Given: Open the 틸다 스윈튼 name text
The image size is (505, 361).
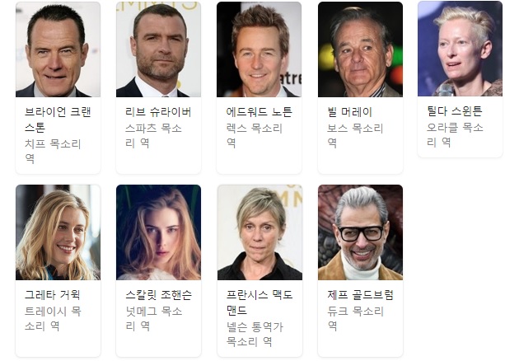Looking at the screenshot, I should click(455, 111).
